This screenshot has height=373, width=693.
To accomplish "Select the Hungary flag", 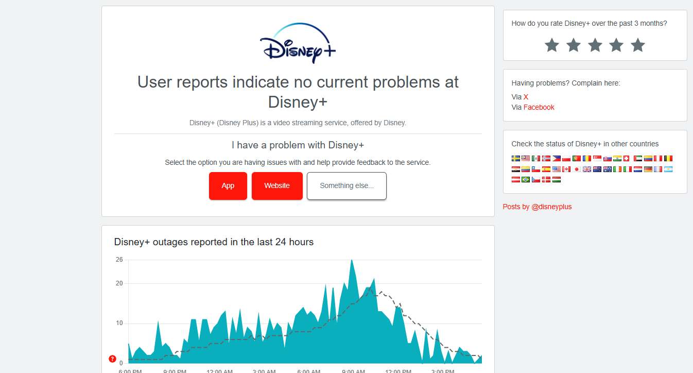I will 557,179.
